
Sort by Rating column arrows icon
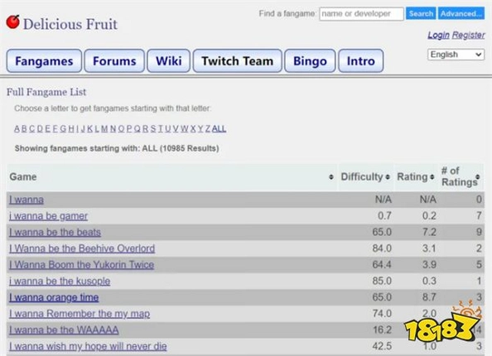click(x=432, y=177)
